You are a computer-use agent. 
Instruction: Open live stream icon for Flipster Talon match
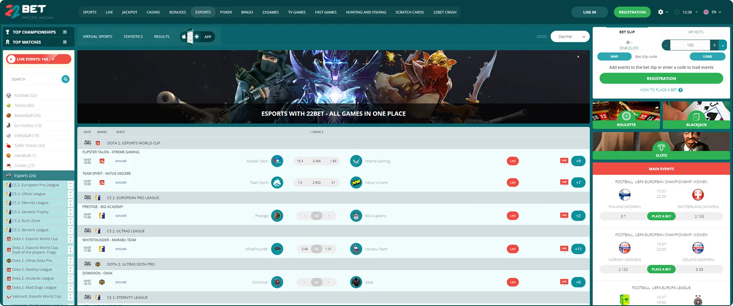coord(564,161)
